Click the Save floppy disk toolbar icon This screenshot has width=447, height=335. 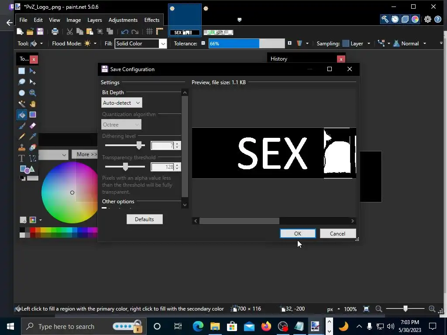pos(40,31)
